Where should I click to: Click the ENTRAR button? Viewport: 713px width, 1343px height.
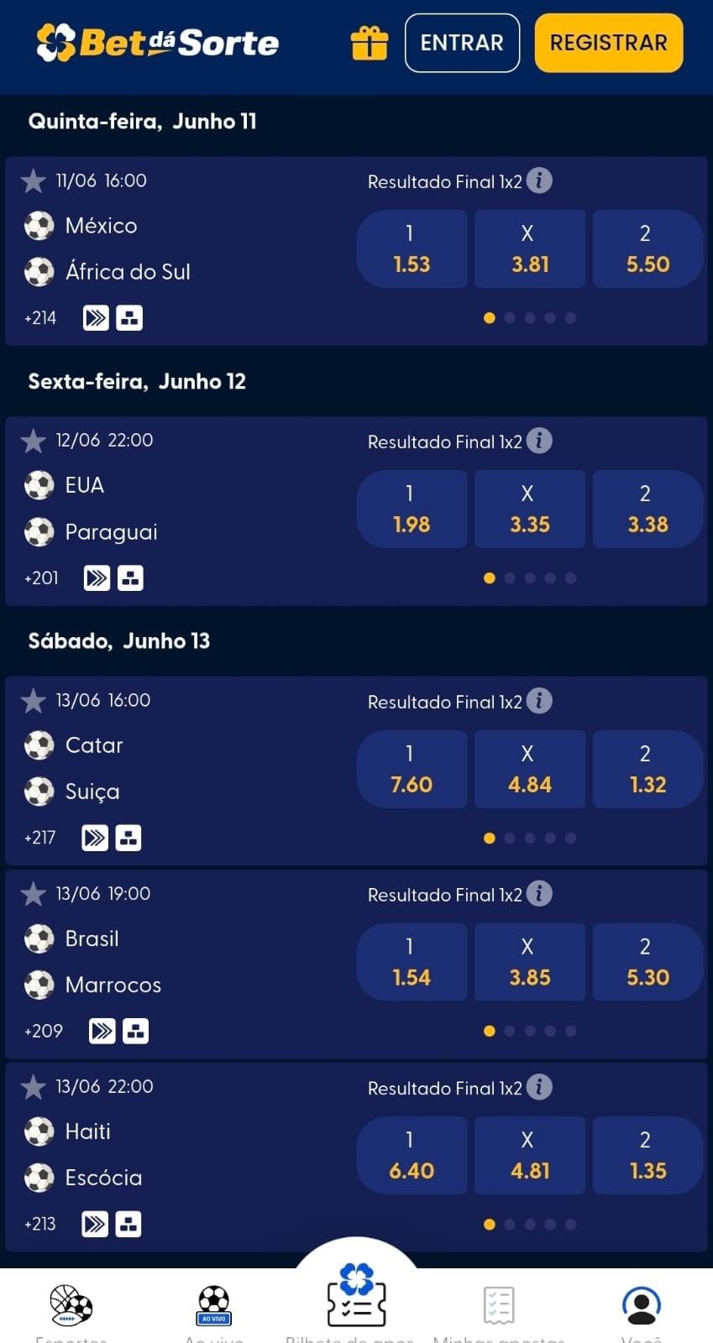point(462,43)
